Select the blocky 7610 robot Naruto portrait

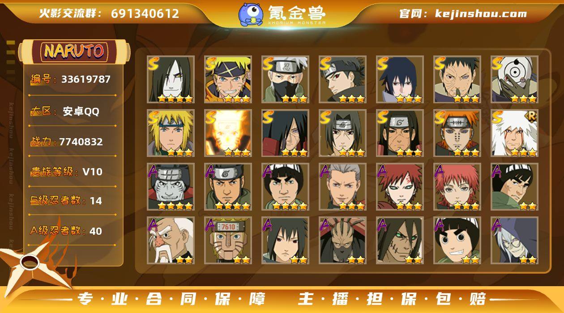[x=228, y=241]
